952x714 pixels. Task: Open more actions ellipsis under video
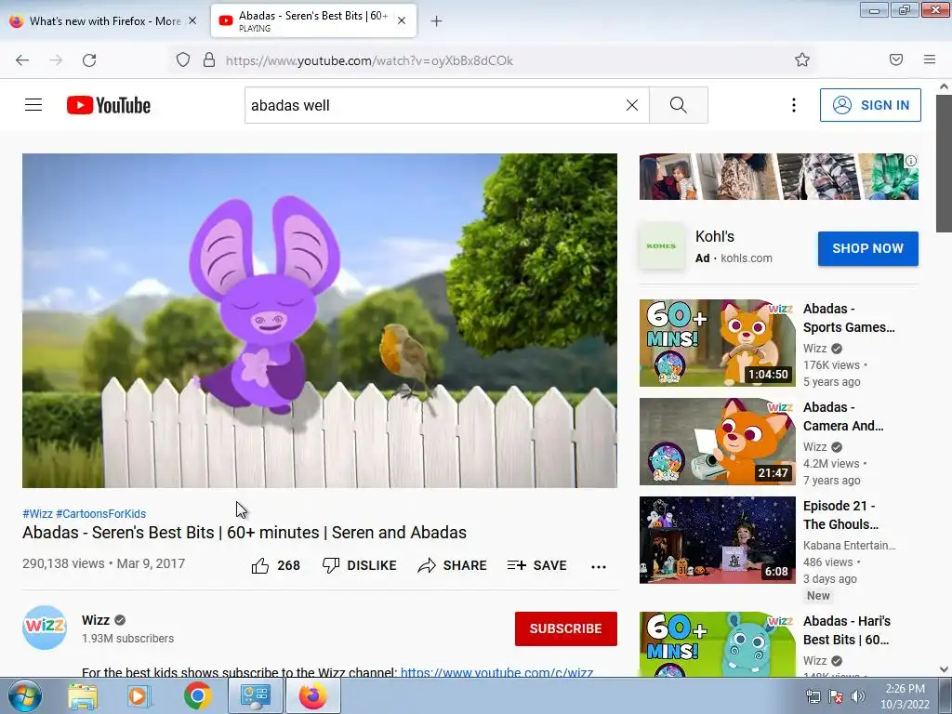pyautogui.click(x=599, y=566)
